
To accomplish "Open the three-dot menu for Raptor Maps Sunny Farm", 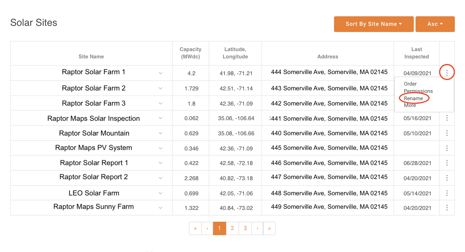I will 447,208.
